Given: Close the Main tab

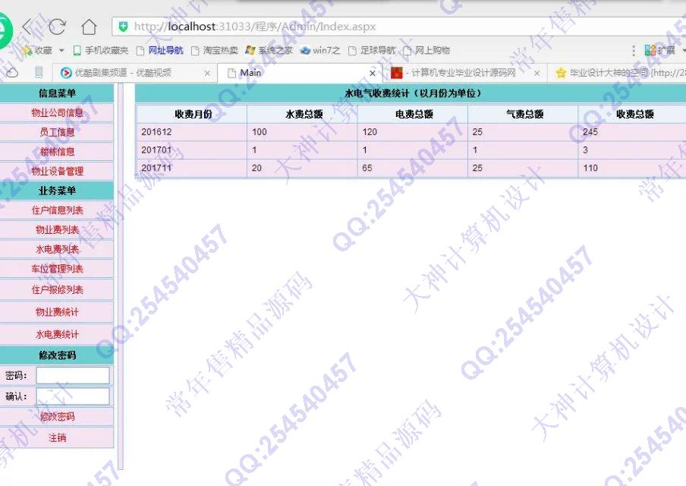Looking at the screenshot, I should [x=373, y=73].
